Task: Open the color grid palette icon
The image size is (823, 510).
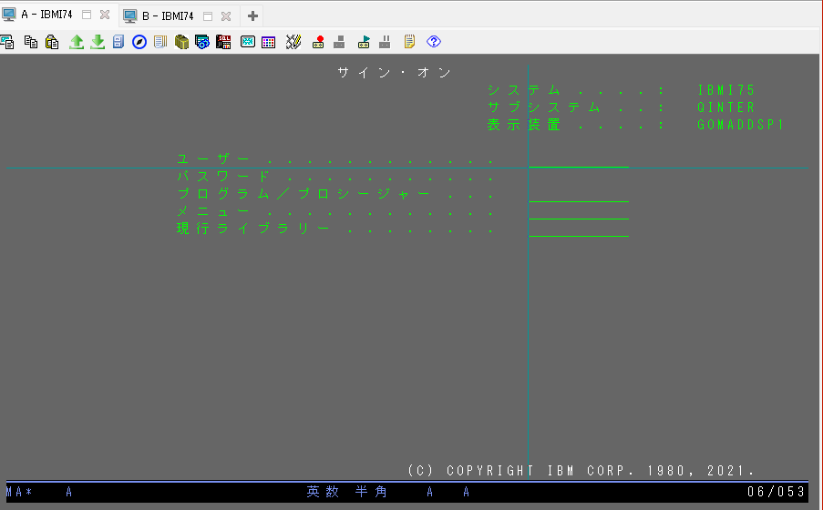Action: [x=268, y=43]
